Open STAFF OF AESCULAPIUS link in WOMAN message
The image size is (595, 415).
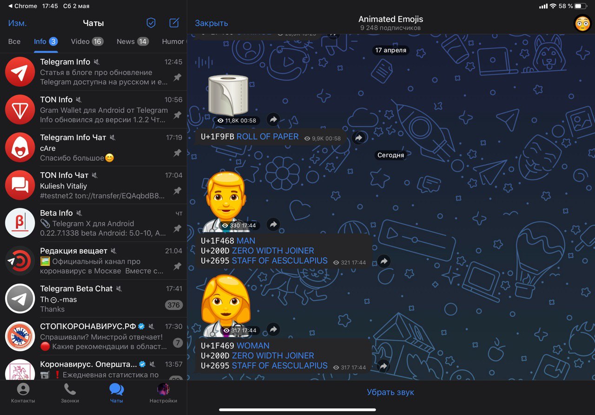click(x=280, y=365)
